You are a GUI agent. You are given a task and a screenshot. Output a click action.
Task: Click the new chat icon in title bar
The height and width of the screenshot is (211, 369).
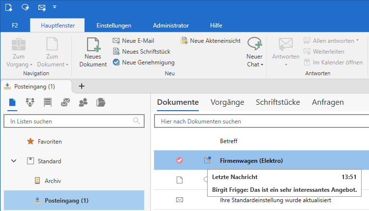click(x=25, y=8)
